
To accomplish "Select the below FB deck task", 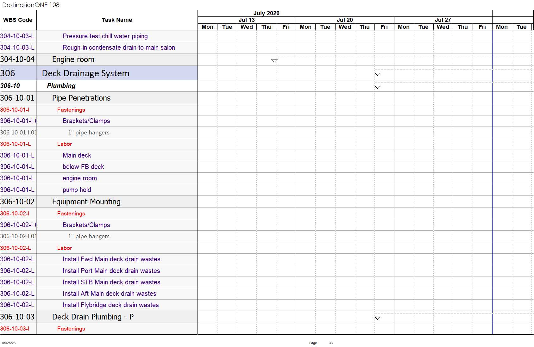I will (83, 167).
